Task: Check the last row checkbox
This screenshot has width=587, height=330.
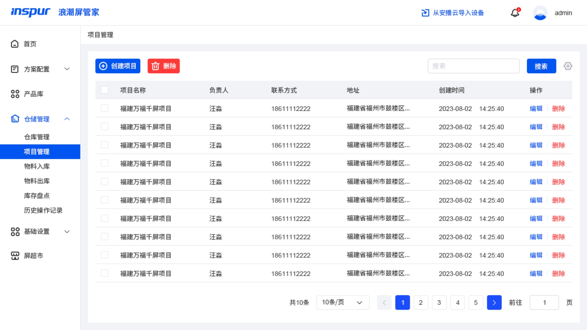Action: tap(105, 273)
